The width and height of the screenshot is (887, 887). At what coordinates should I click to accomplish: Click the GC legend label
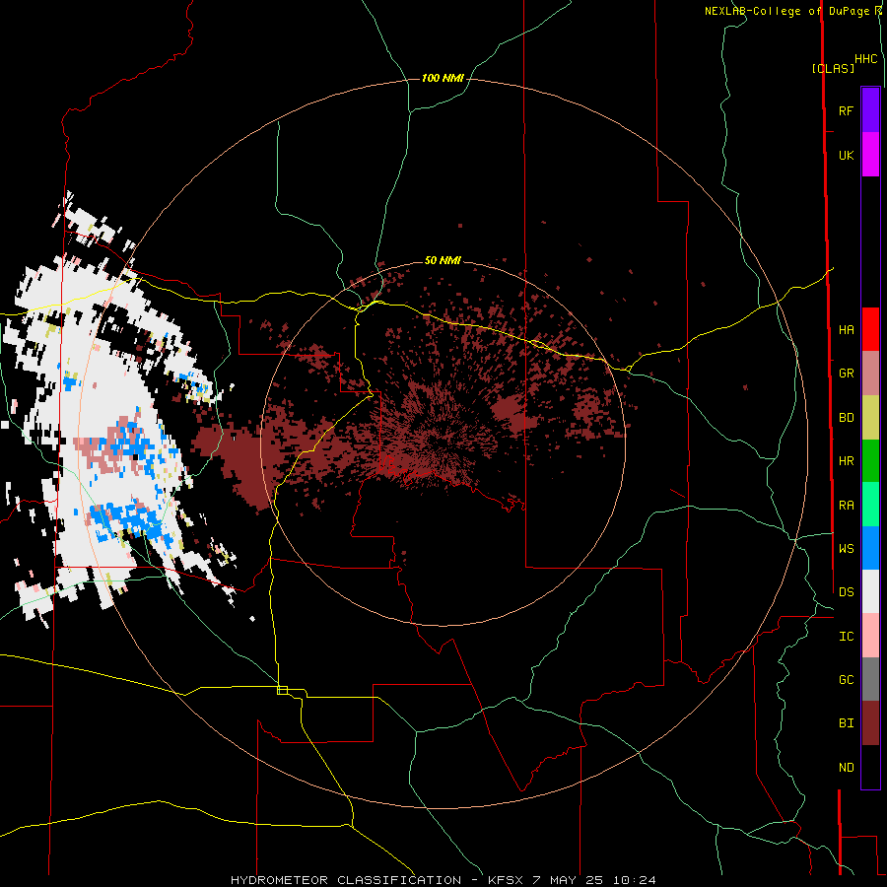point(846,679)
